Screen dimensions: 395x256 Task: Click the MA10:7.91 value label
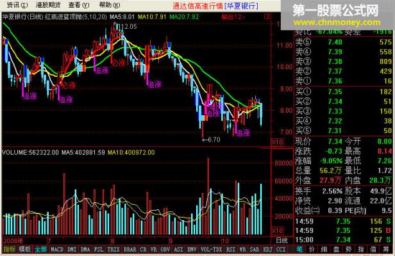click(x=152, y=17)
